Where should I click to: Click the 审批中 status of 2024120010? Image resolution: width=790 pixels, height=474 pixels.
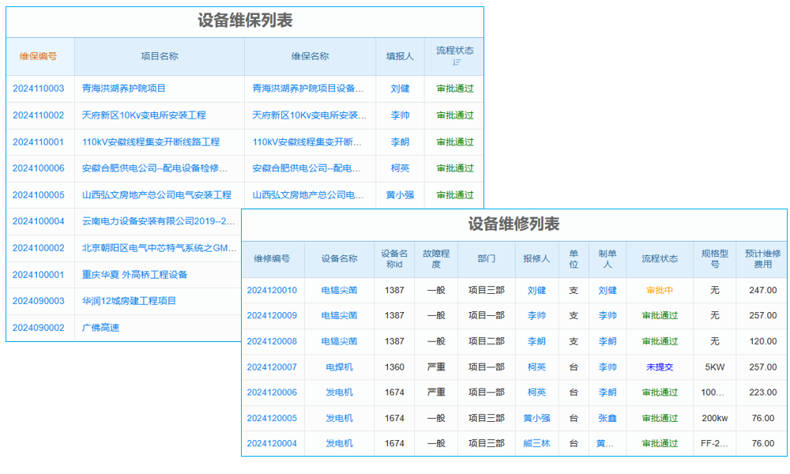661,291
